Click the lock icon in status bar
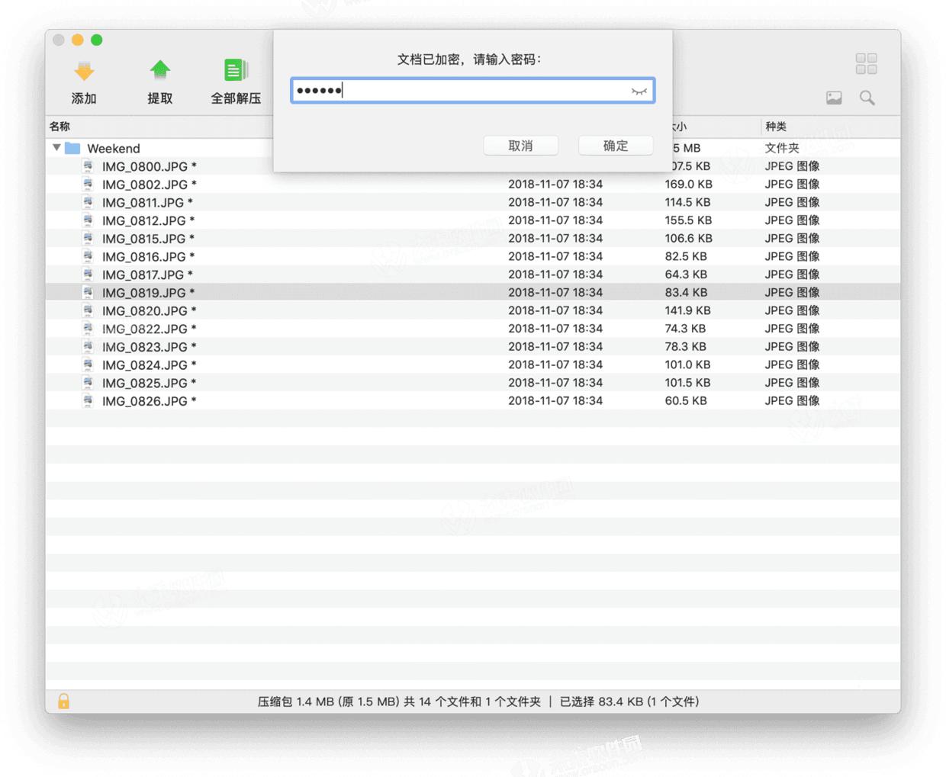This screenshot has width=946, height=777. 64,701
